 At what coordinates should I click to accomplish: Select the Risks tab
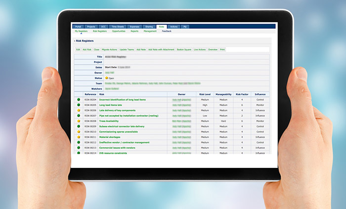click(162, 27)
